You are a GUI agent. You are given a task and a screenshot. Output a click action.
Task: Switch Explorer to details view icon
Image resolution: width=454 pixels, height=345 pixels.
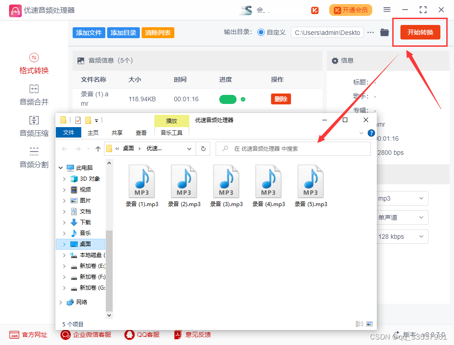360,324
